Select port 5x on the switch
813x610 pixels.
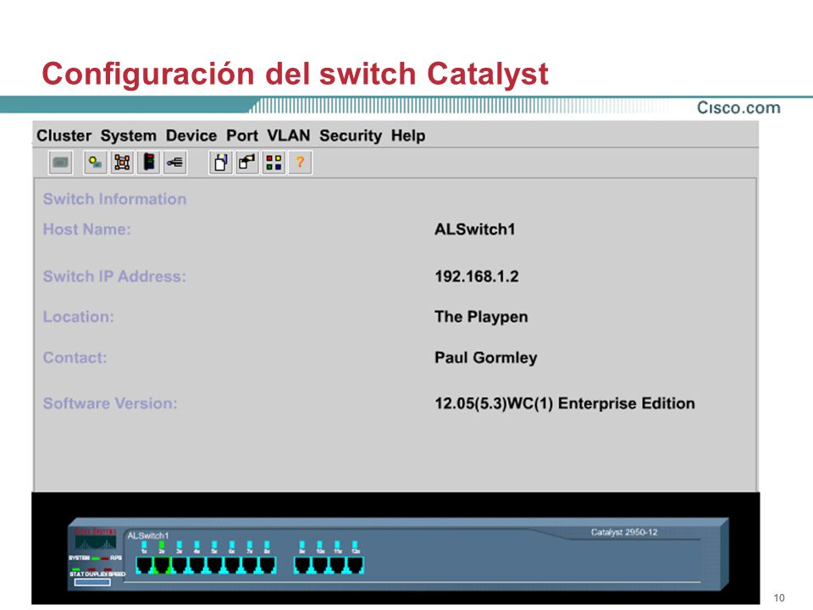coord(214,565)
